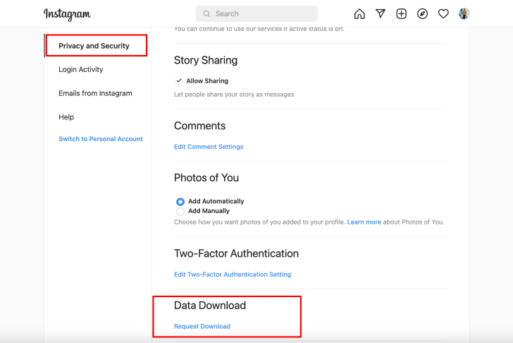The image size is (513, 343).
Task: Open Explore compass icon
Action: pyautogui.click(x=422, y=13)
